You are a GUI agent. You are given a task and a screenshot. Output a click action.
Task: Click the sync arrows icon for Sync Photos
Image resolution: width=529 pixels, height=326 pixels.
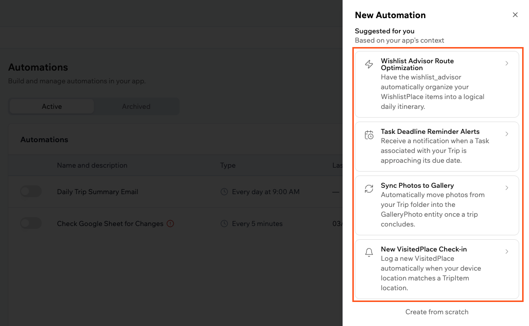click(x=369, y=189)
